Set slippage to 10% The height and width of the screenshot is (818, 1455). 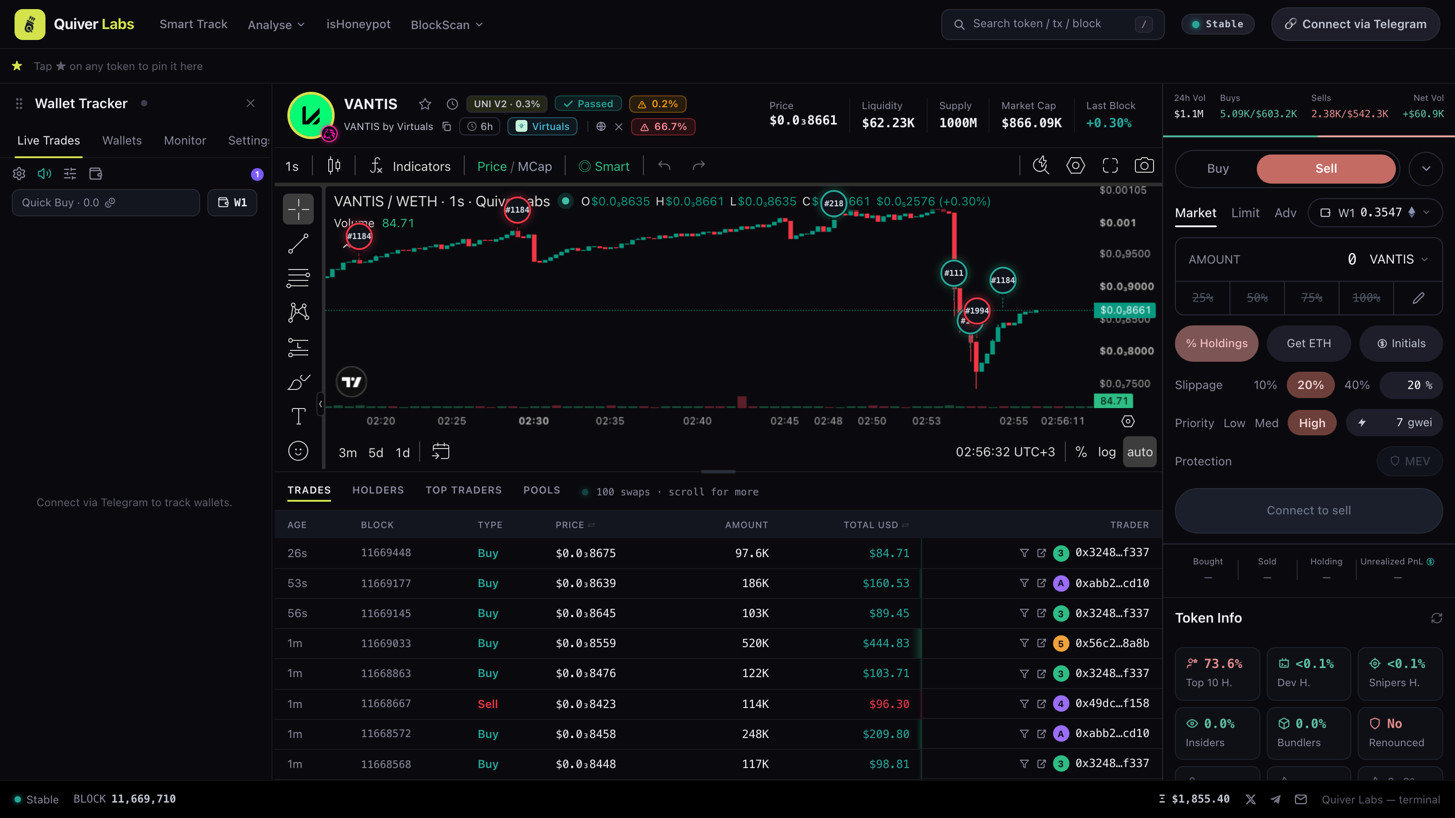pos(1265,385)
